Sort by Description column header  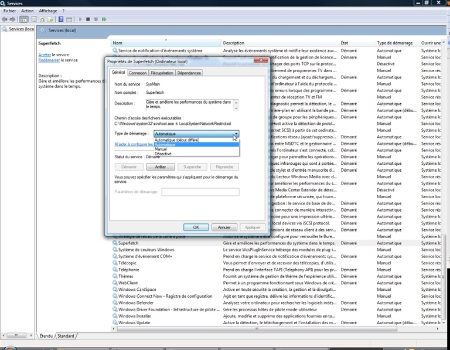280,43
